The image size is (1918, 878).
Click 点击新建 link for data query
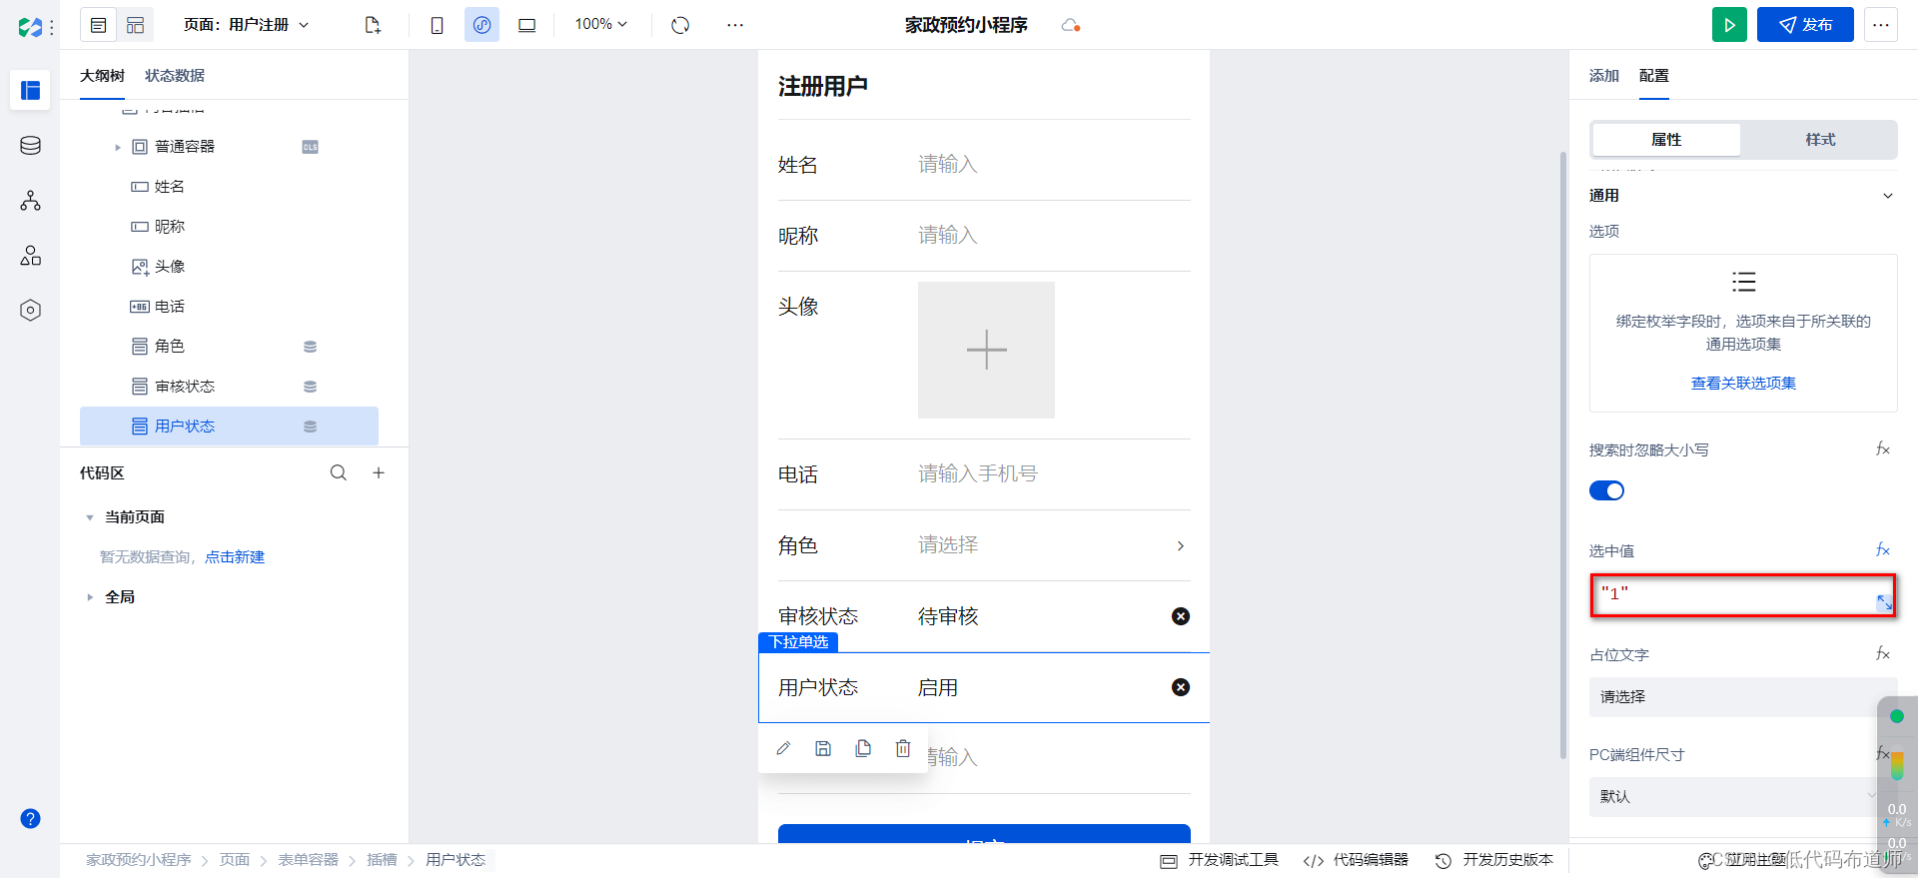pyautogui.click(x=235, y=557)
